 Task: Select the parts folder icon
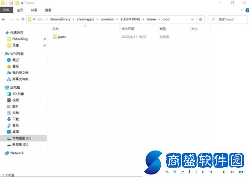point(55,37)
